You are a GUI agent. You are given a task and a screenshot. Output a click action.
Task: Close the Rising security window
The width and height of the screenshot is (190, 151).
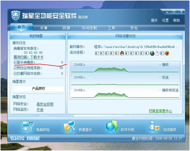point(181,12)
